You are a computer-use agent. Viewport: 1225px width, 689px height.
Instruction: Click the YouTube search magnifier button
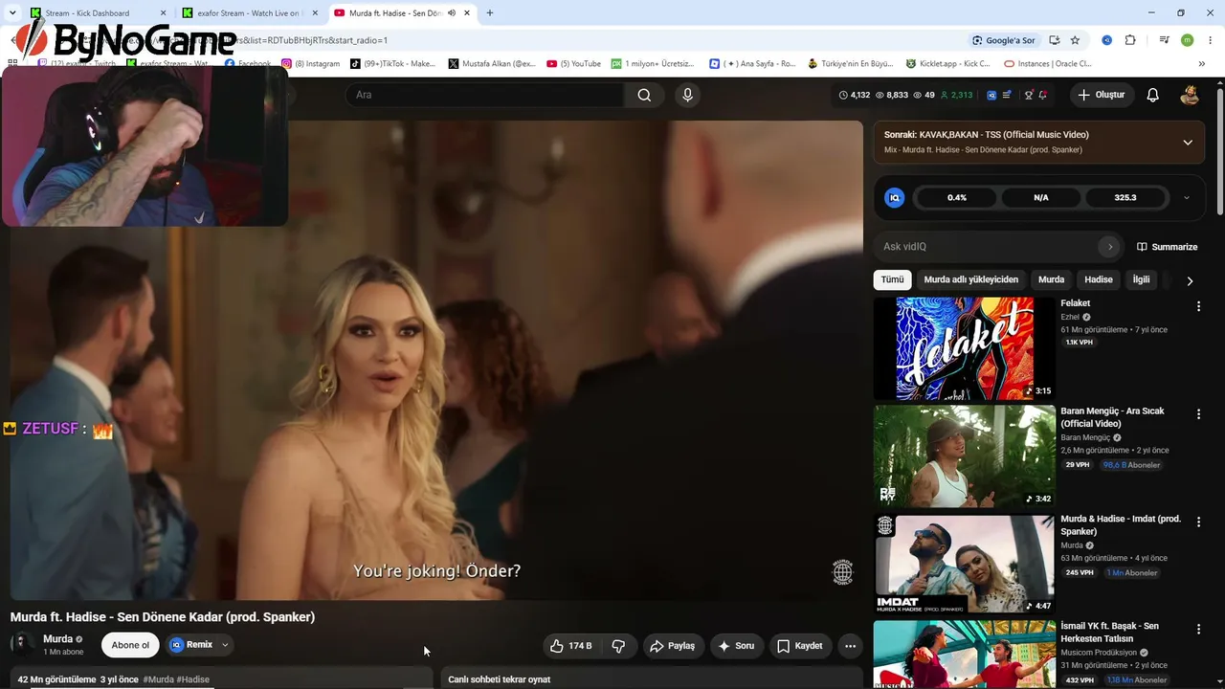click(644, 95)
